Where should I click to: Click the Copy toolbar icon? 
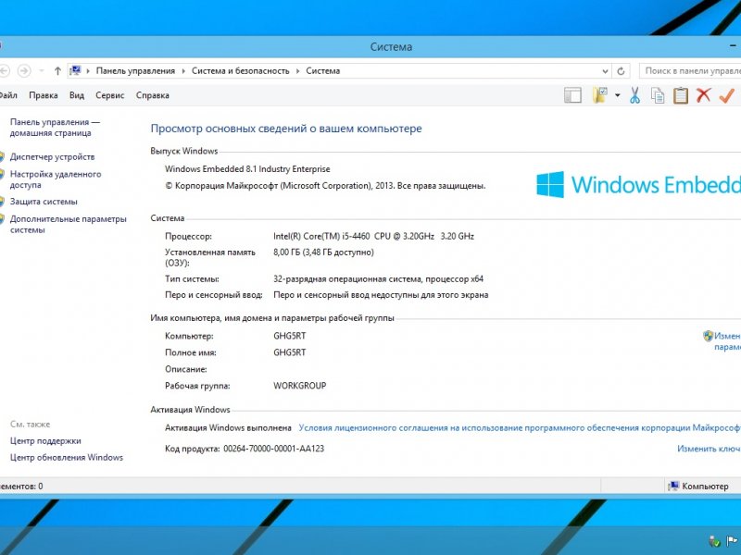(658, 95)
